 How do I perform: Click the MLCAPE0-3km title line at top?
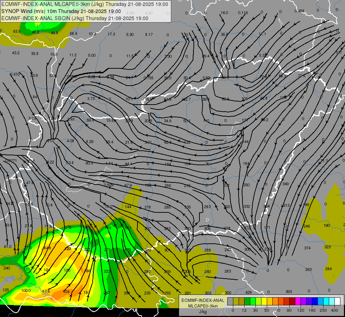pyautogui.click(x=85, y=4)
